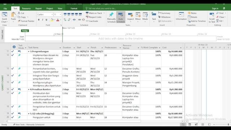Viewport: 231px width, 130px height.
Task: Open Cost column filter dropdown
Action: (181, 48)
